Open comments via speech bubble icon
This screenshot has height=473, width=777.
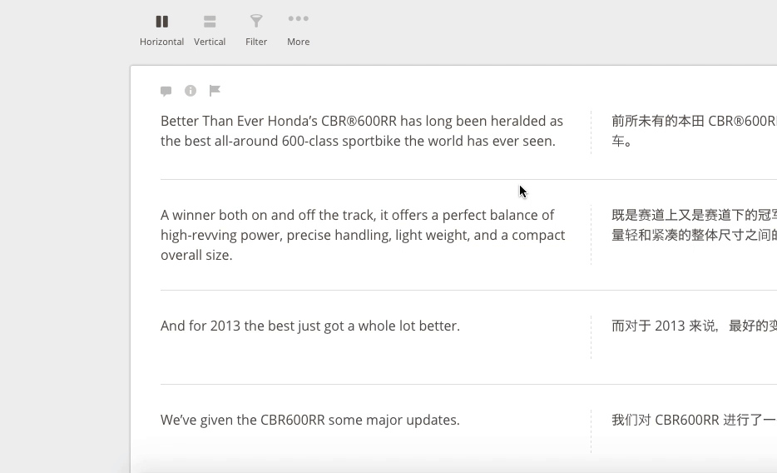tap(166, 91)
